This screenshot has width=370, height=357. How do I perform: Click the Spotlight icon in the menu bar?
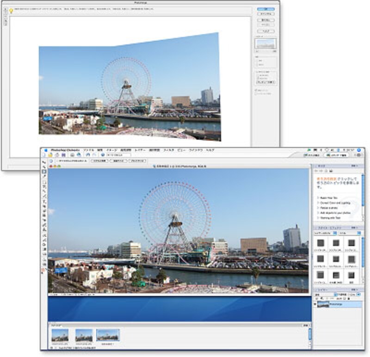click(x=359, y=150)
